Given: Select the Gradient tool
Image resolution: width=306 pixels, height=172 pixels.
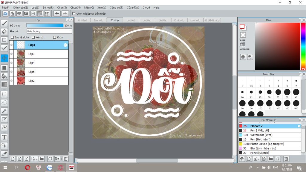Looking at the screenshot, I should tap(4, 85).
